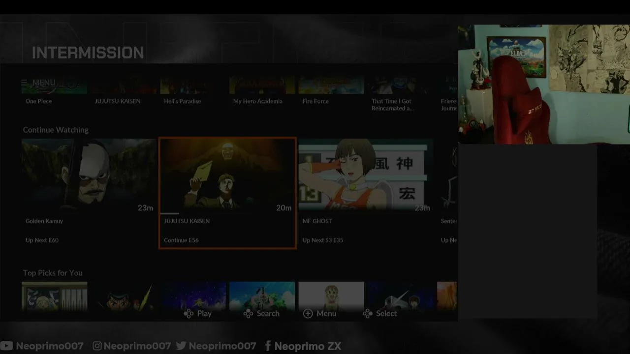
Task: Open the first Top Picks thumbnail
Action: pos(55,296)
